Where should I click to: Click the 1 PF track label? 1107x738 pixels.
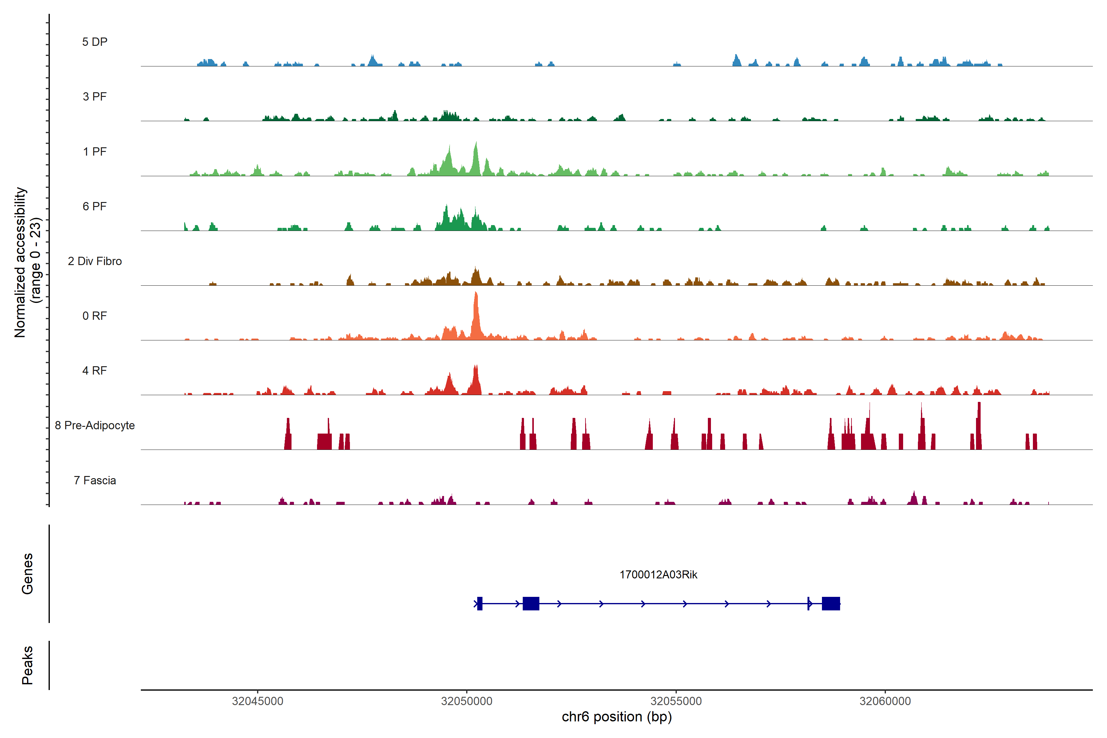tap(95, 152)
